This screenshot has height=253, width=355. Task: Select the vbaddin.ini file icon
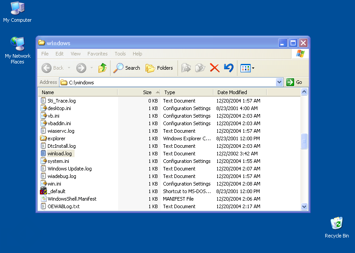pos(43,123)
